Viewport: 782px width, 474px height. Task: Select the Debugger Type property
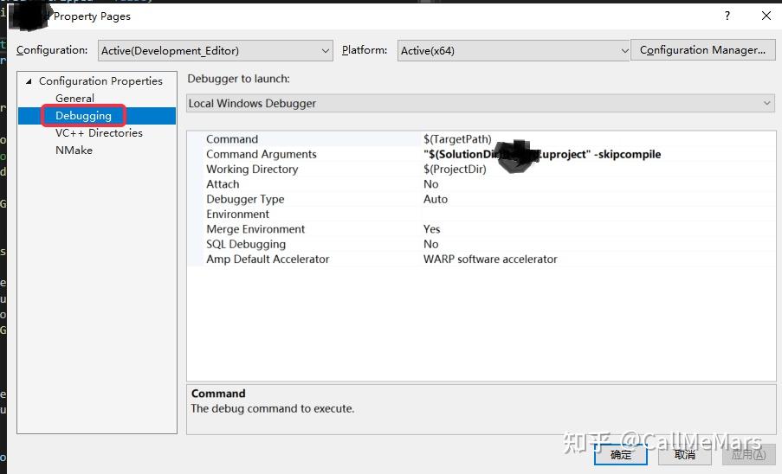pyautogui.click(x=245, y=199)
